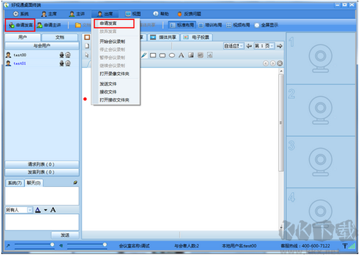
Task: Select the ellipse shape tool
Action: (x=172, y=55)
